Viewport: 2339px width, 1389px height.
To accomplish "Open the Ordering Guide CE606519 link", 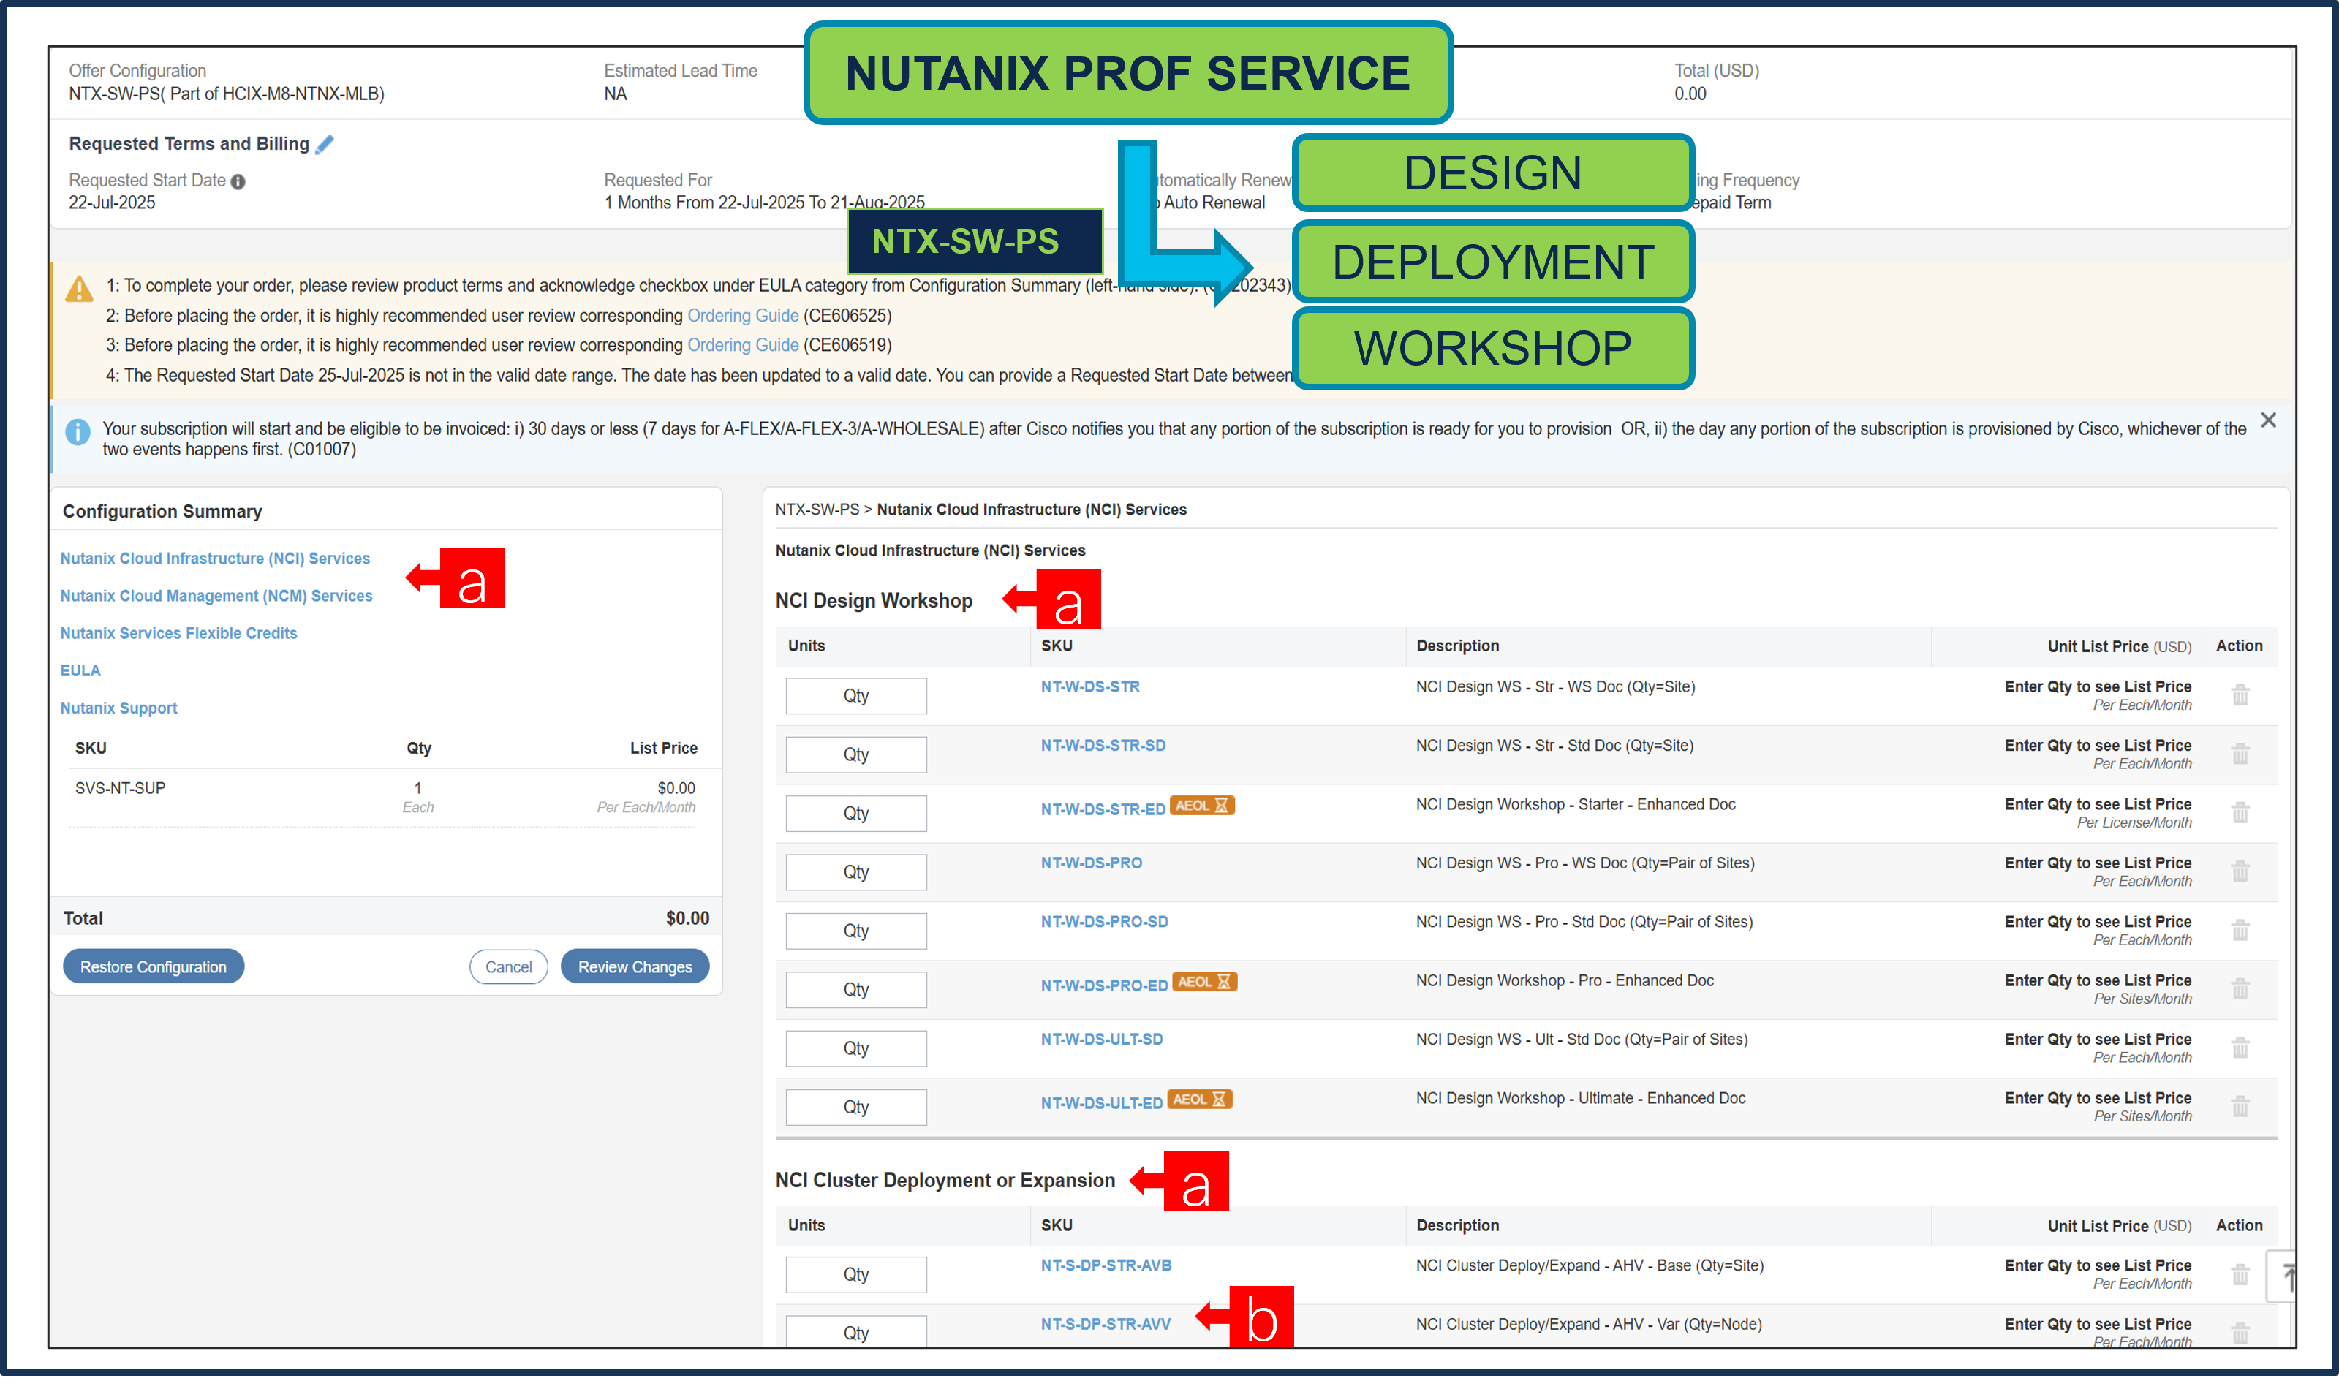I will 741,344.
